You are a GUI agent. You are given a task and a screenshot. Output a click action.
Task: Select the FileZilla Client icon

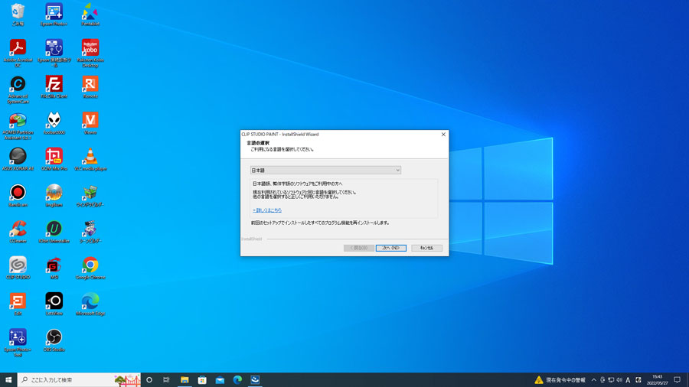tap(54, 87)
